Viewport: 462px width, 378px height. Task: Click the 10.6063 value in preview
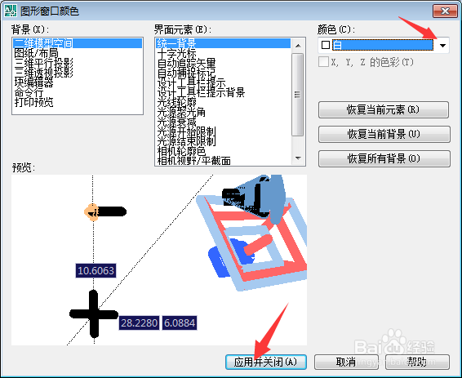(x=96, y=270)
